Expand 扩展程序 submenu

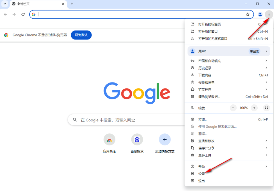(229, 89)
